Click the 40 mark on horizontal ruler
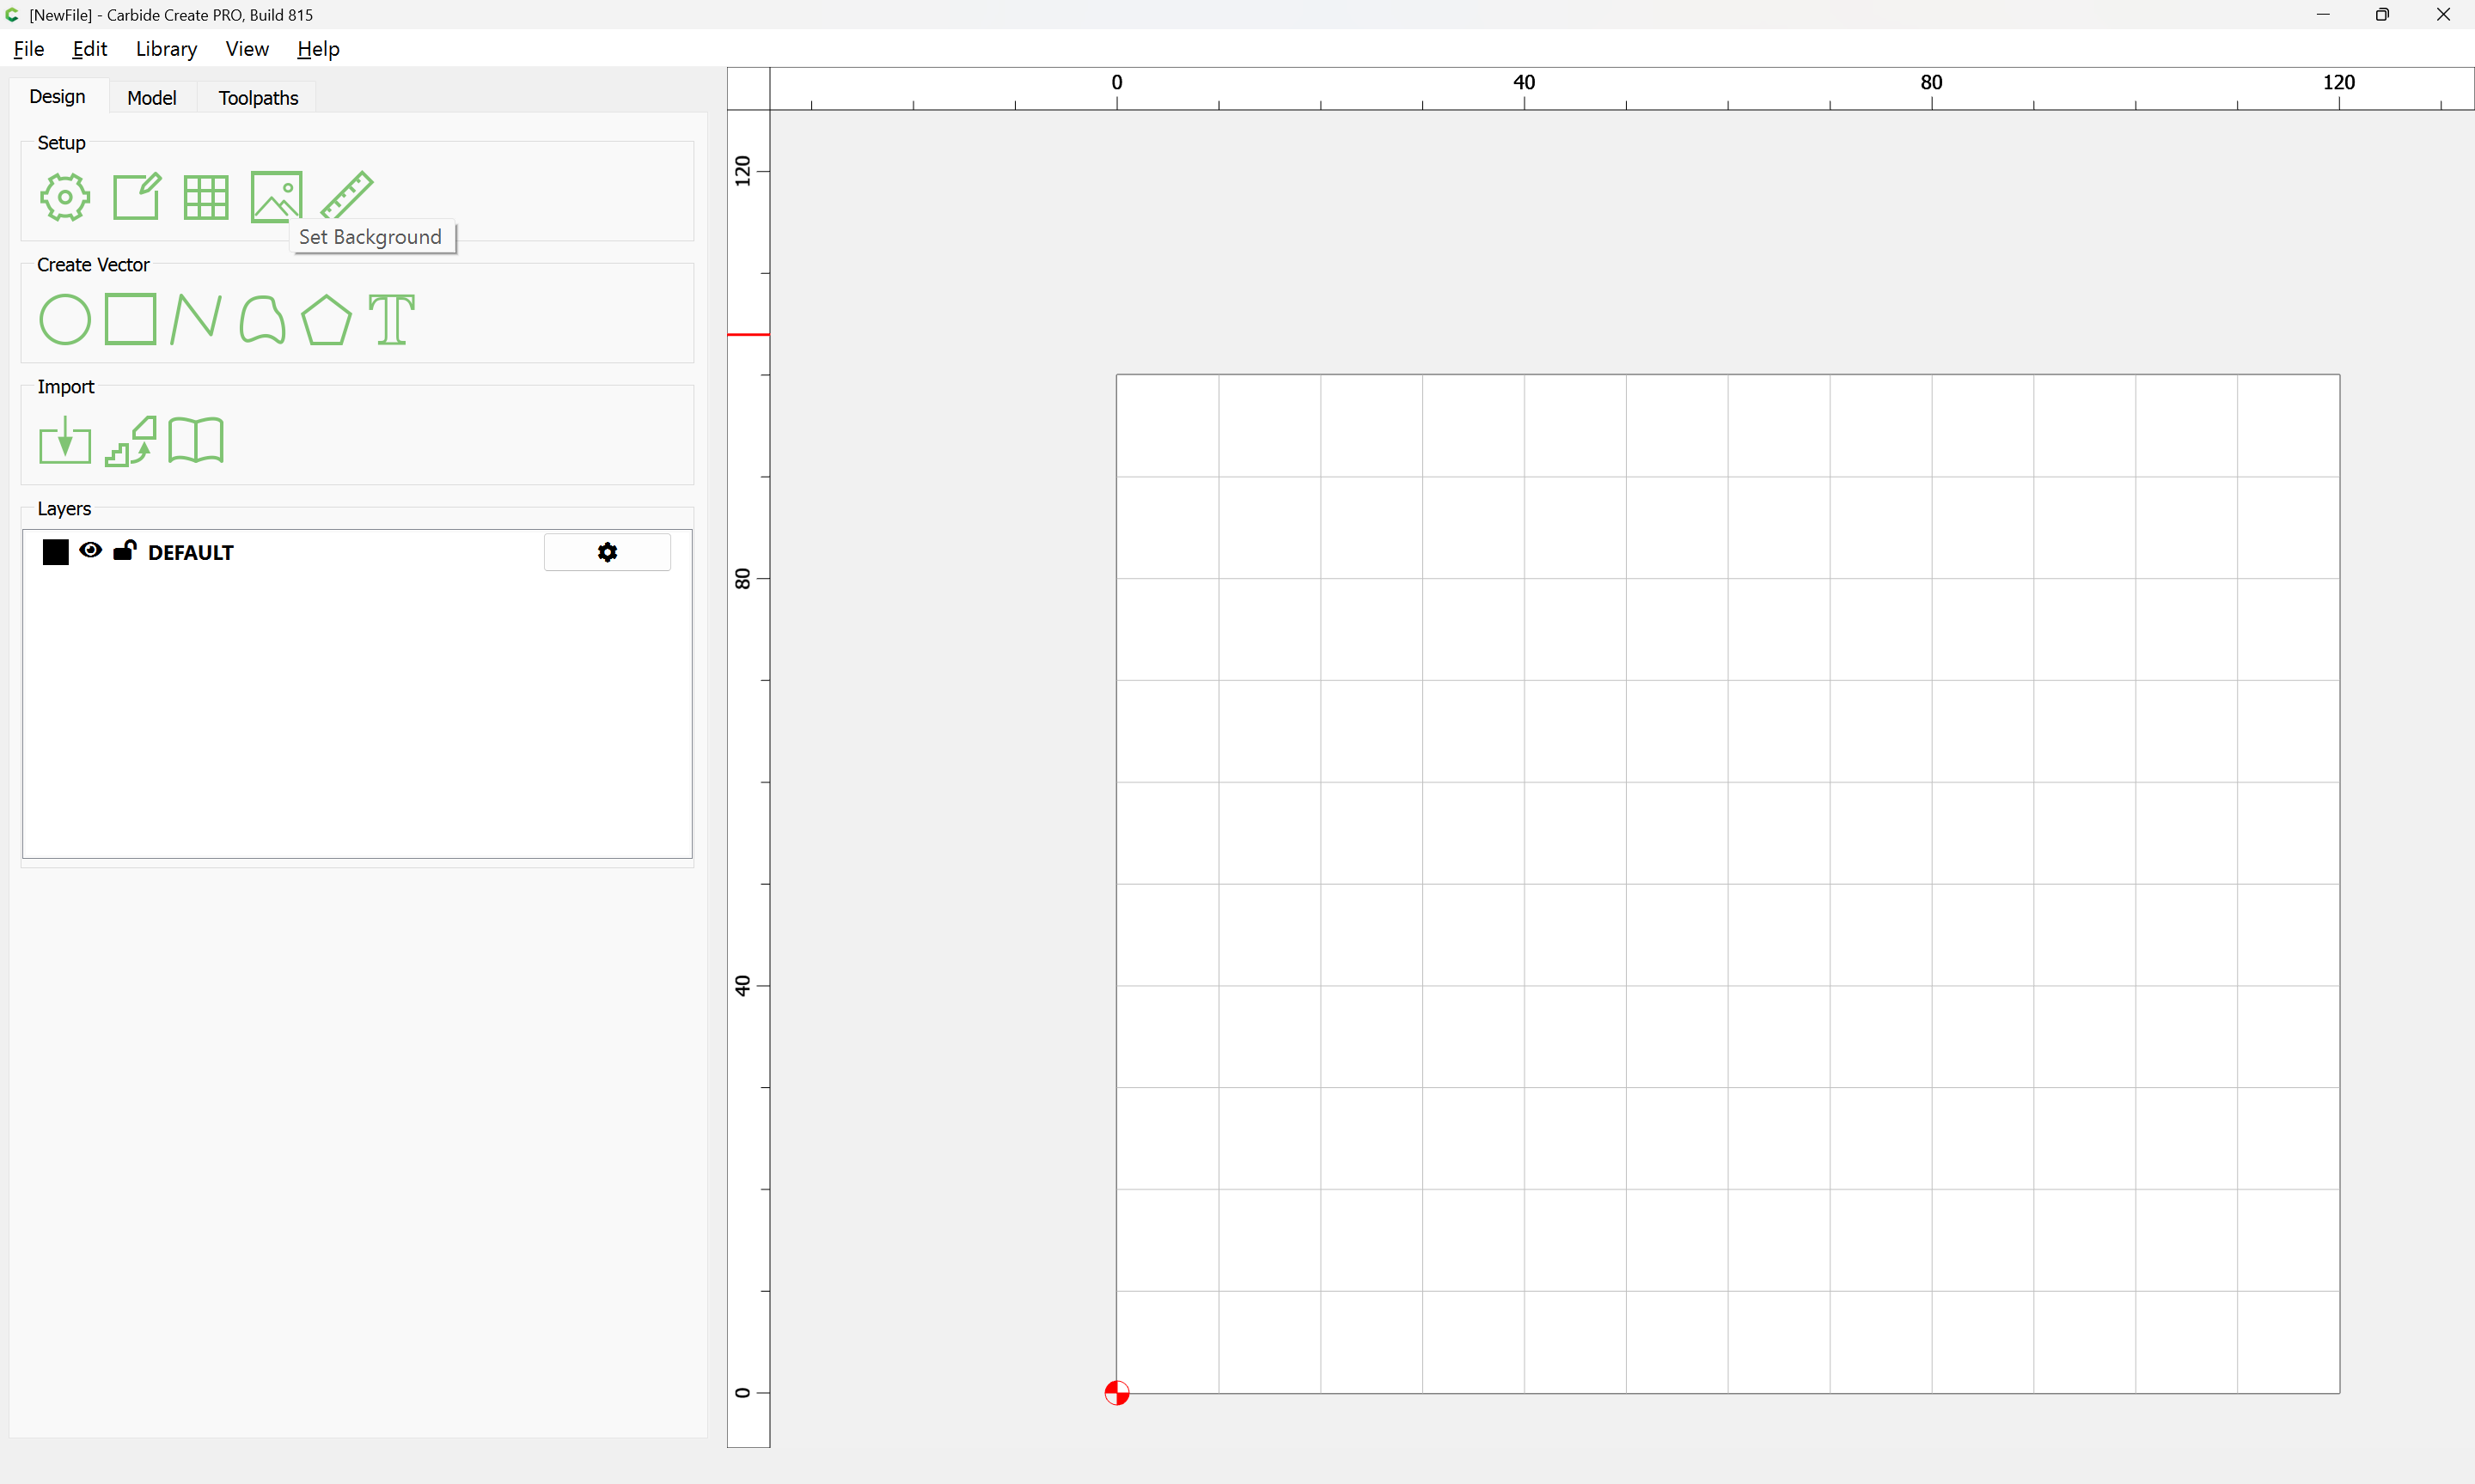Viewport: 2475px width, 1484px height. click(x=1524, y=82)
